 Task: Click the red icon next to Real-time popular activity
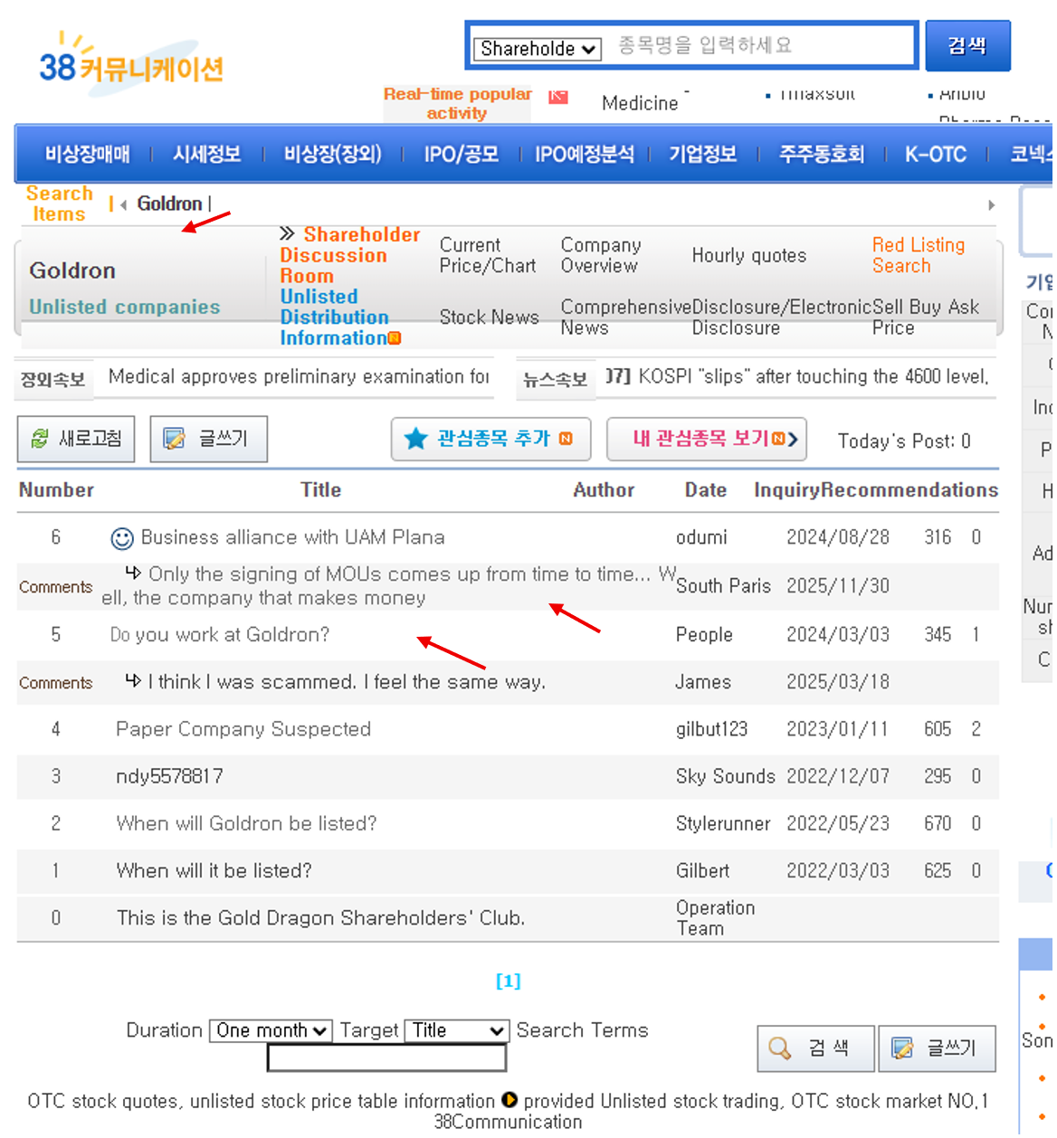558,97
